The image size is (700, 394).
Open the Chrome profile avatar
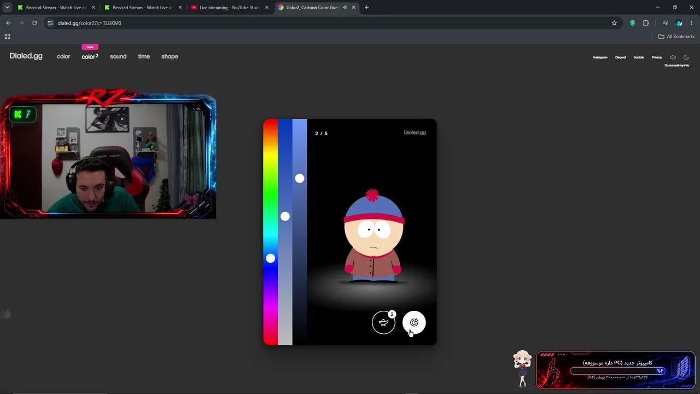click(679, 23)
